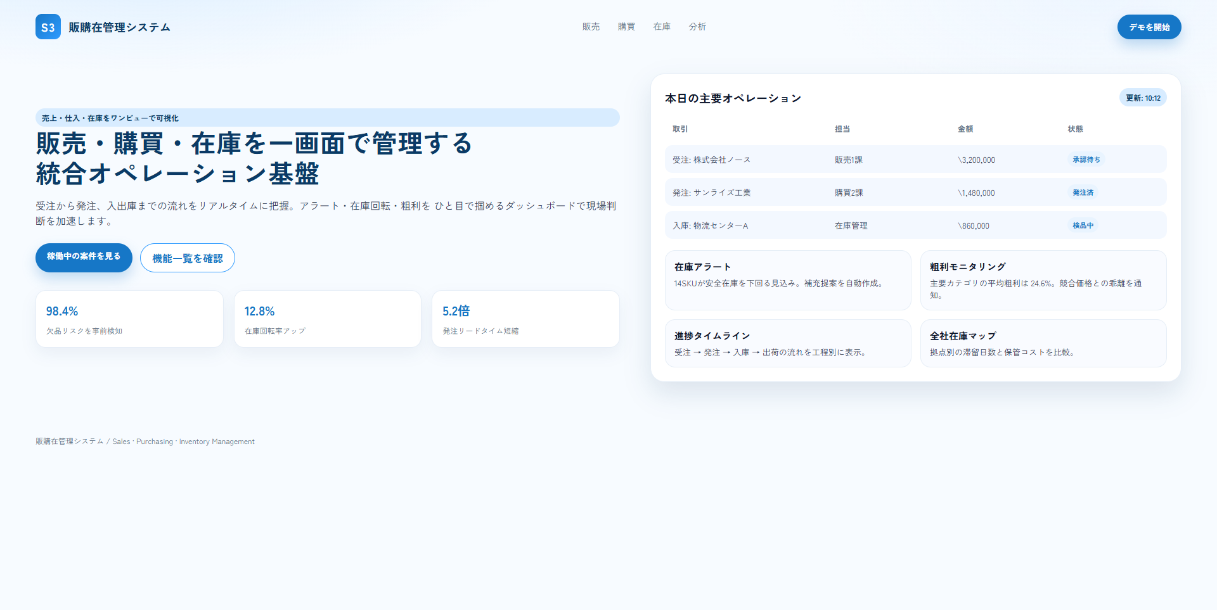1217x610 pixels.
Task: Click the 承認待ち status badge
Action: pos(1086,160)
